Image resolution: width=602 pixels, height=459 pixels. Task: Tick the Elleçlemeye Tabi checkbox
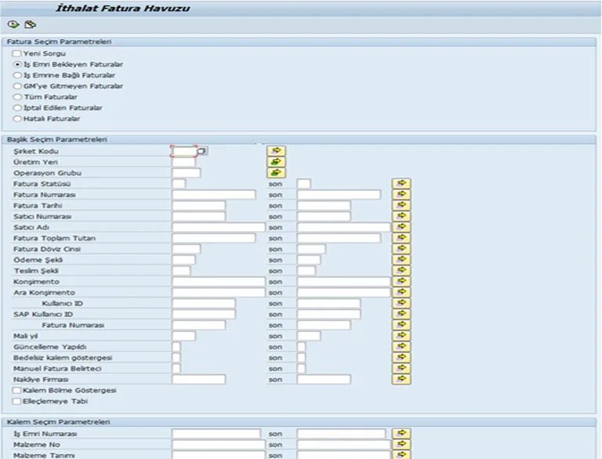tap(17, 401)
